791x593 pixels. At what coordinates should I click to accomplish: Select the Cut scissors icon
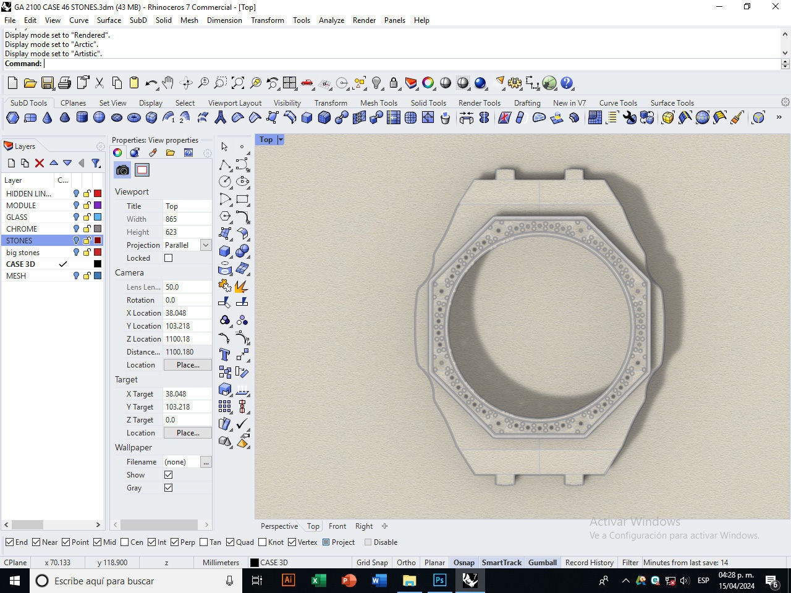99,83
